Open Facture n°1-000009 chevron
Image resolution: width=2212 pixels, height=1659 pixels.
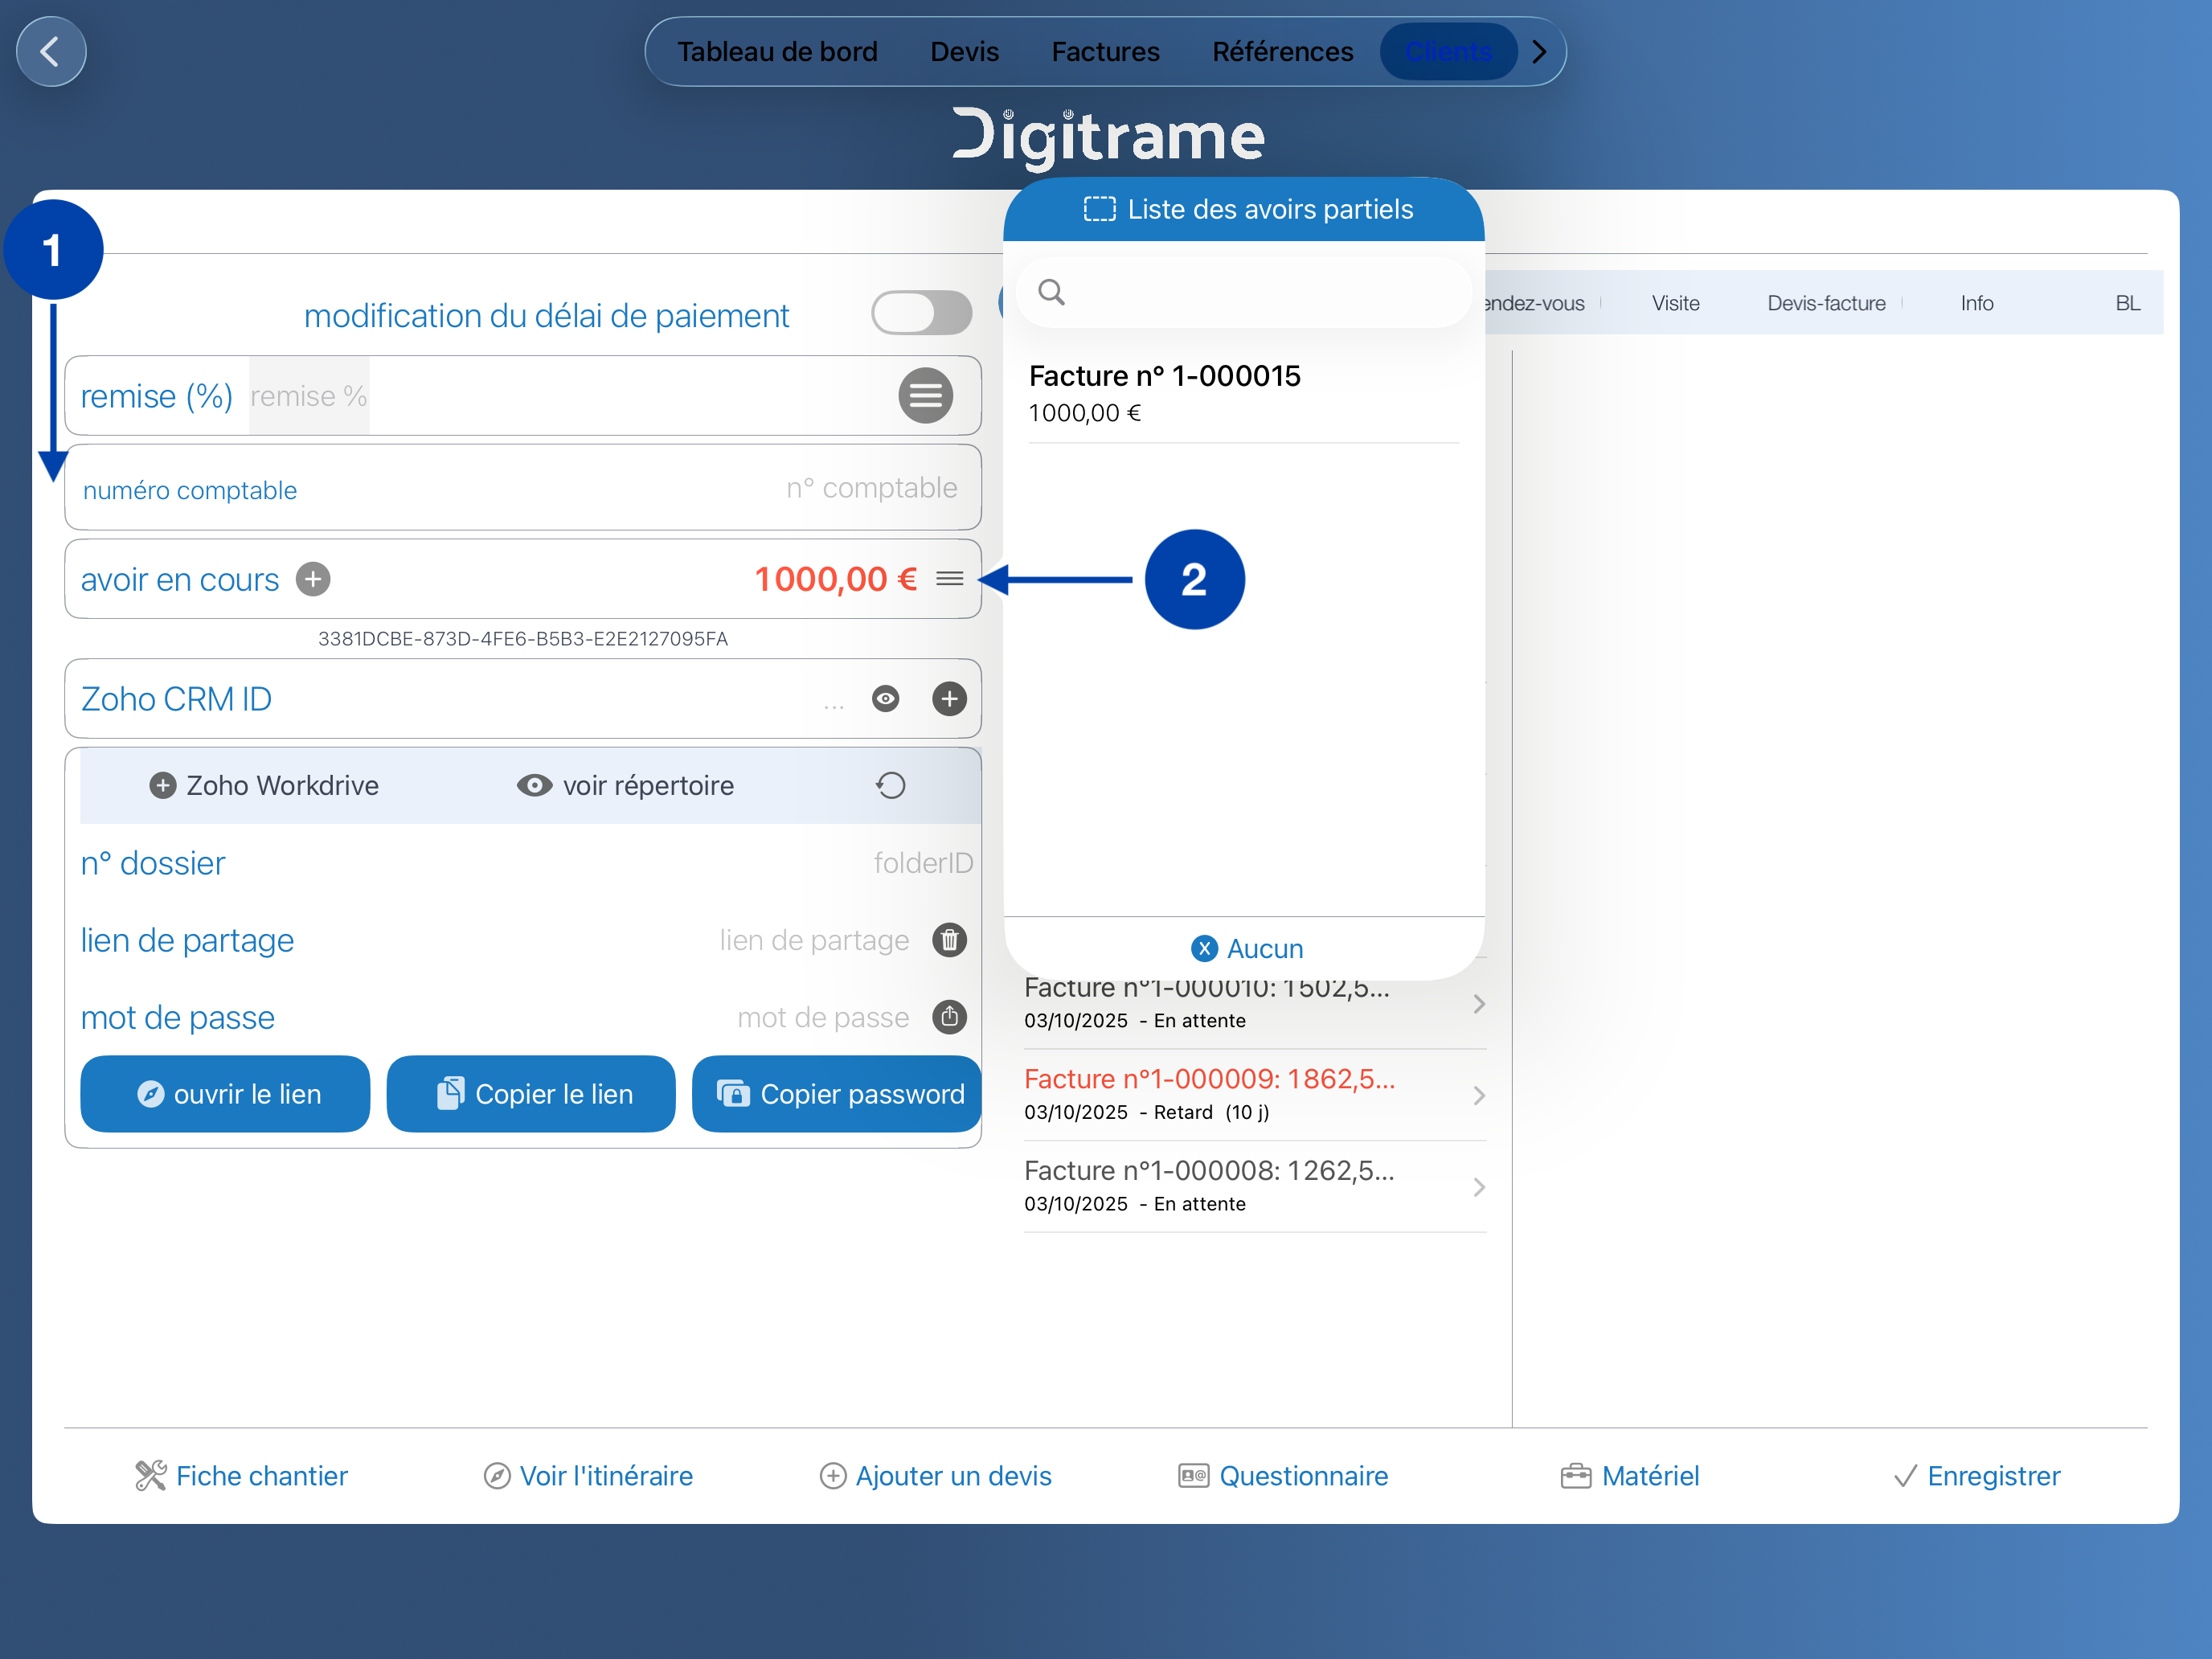(x=1479, y=1095)
